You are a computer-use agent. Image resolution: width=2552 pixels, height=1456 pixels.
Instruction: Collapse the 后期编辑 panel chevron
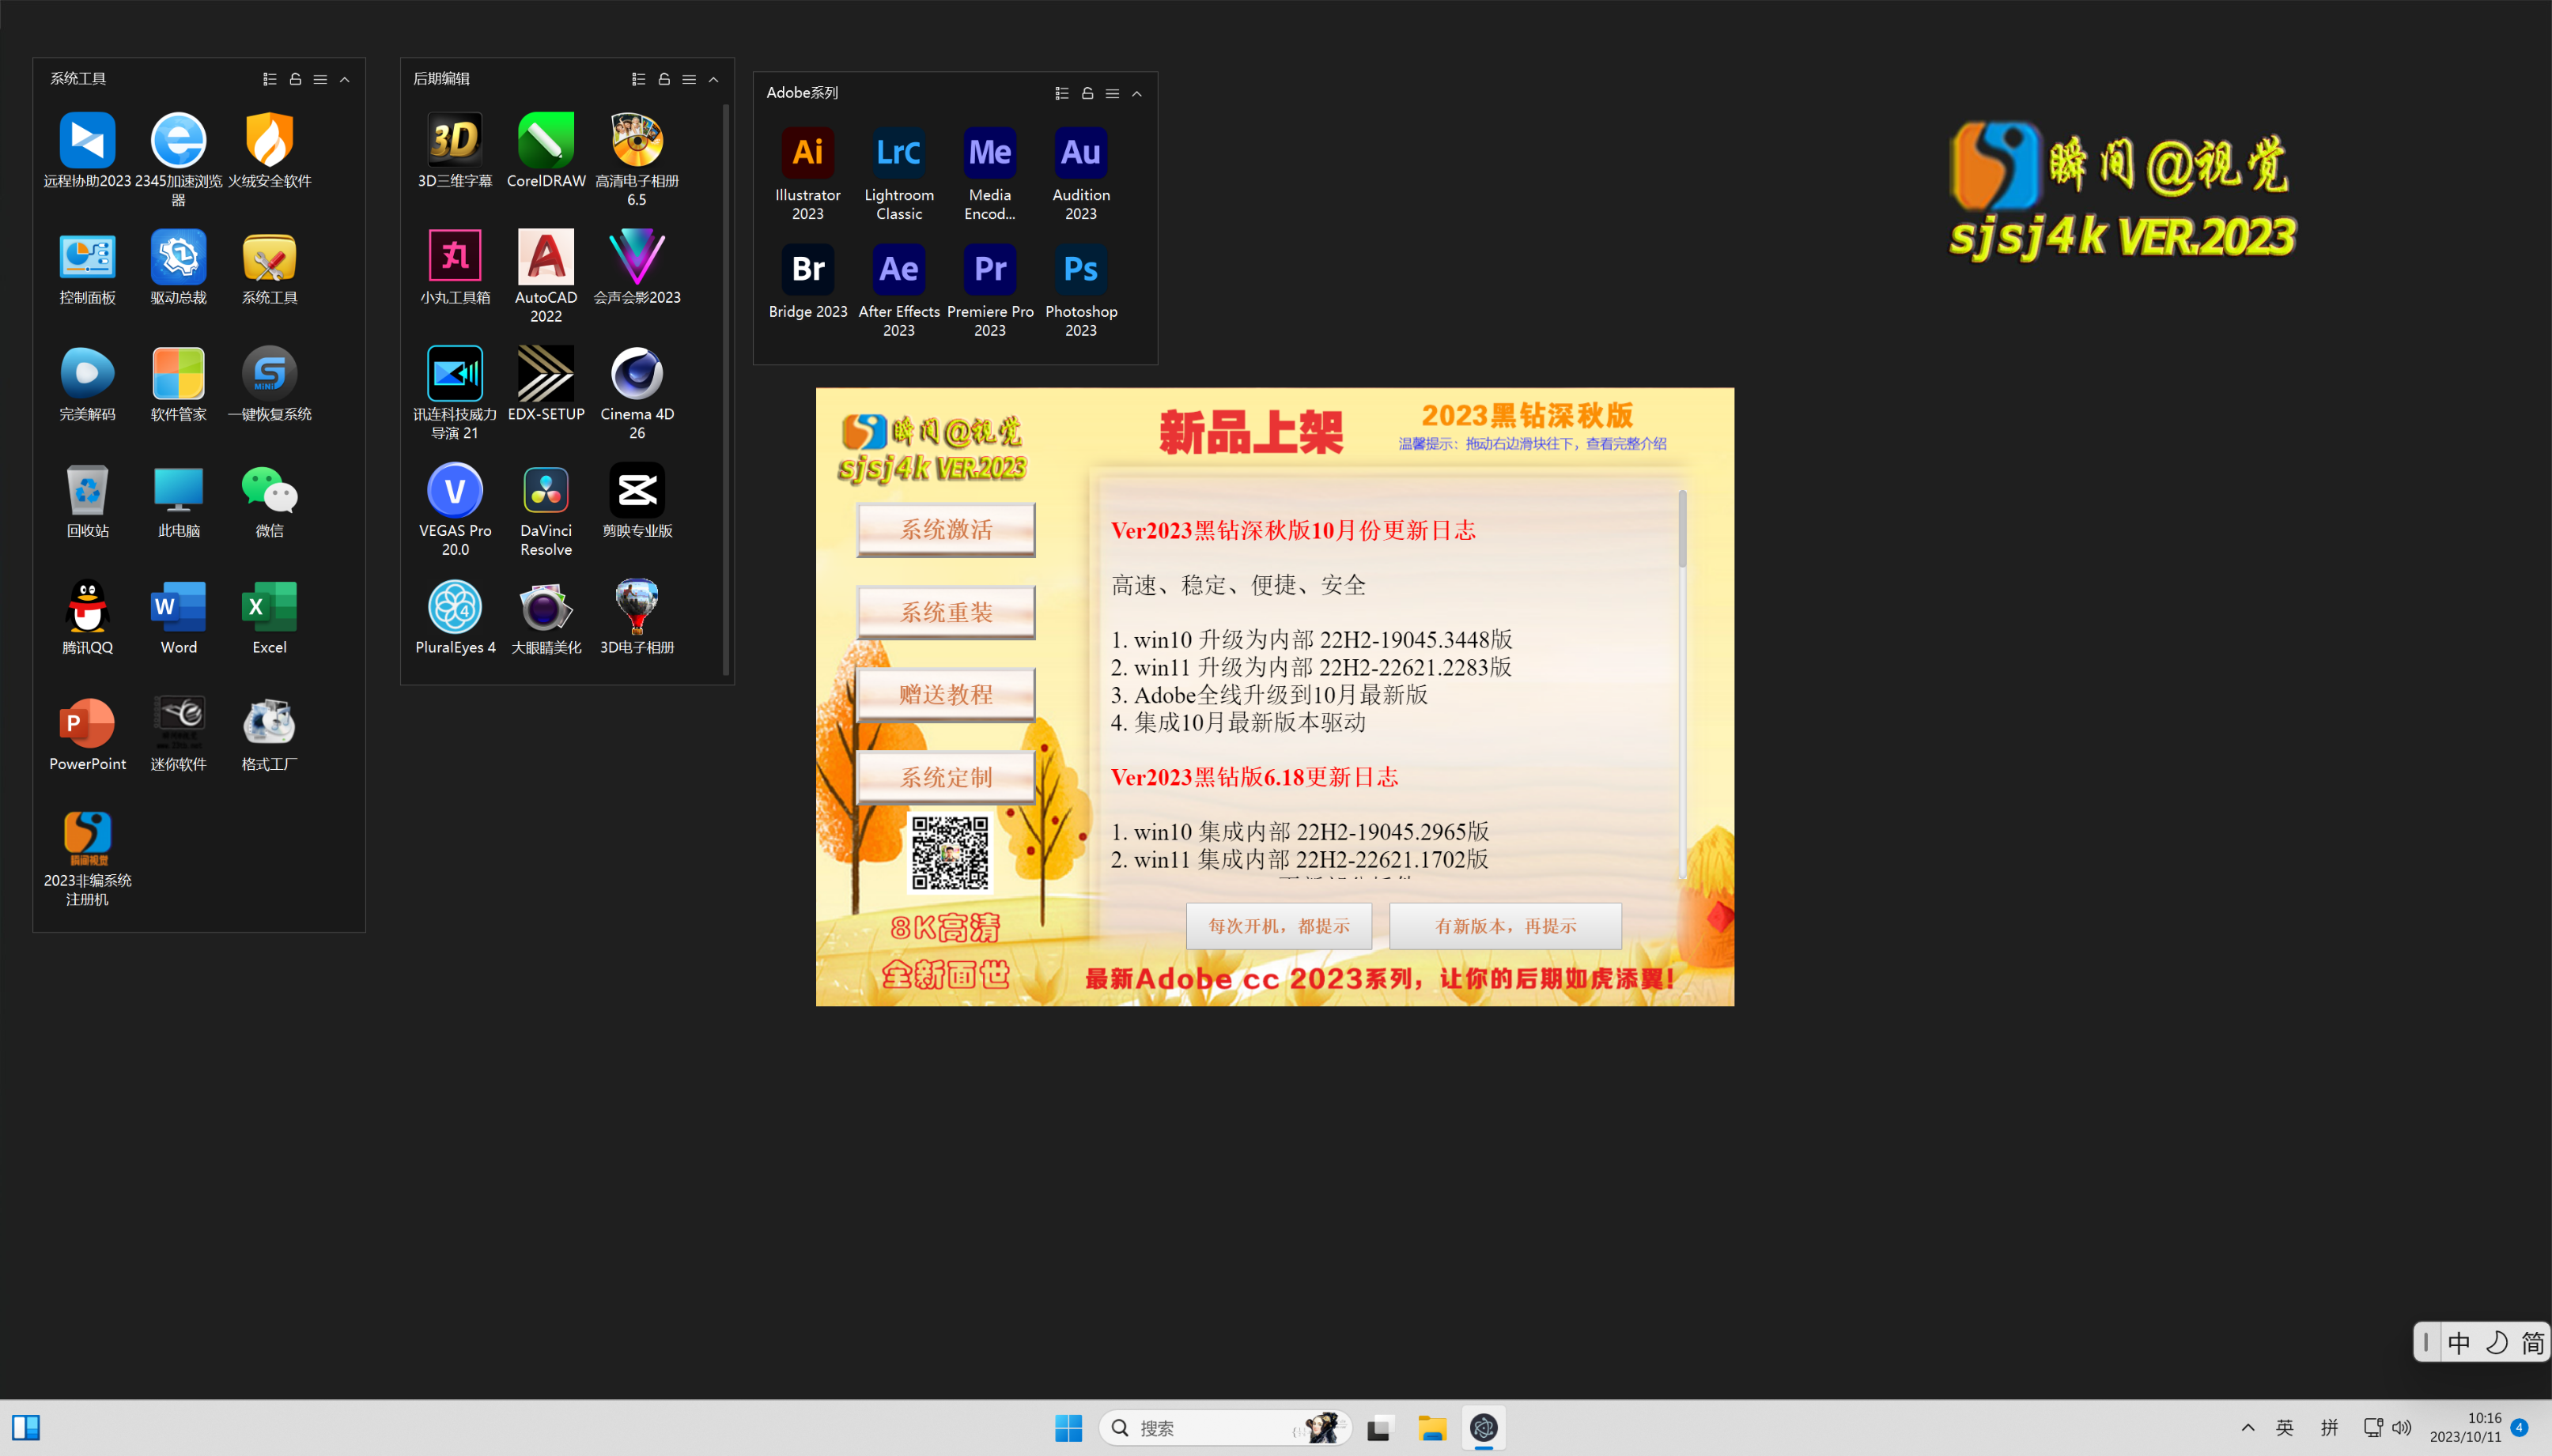(713, 79)
